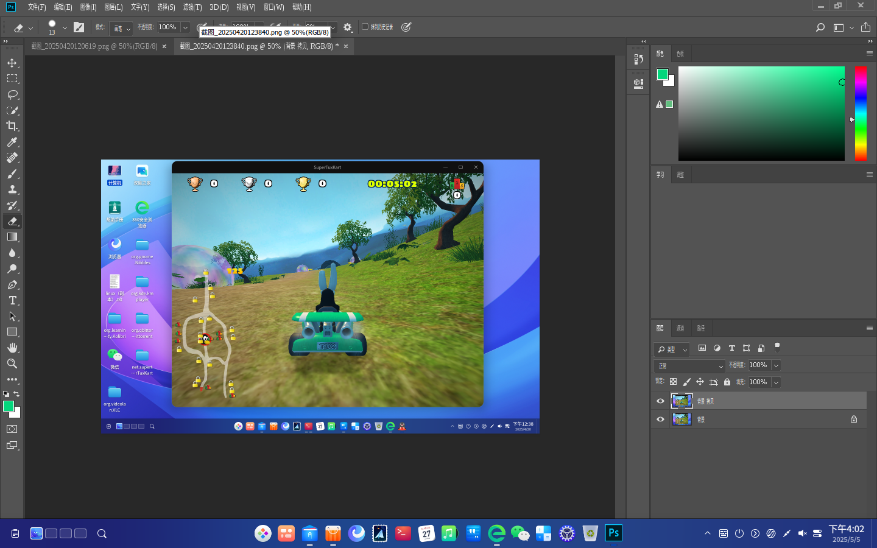
Task: Swap foreground and background colors
Action: 16,394
